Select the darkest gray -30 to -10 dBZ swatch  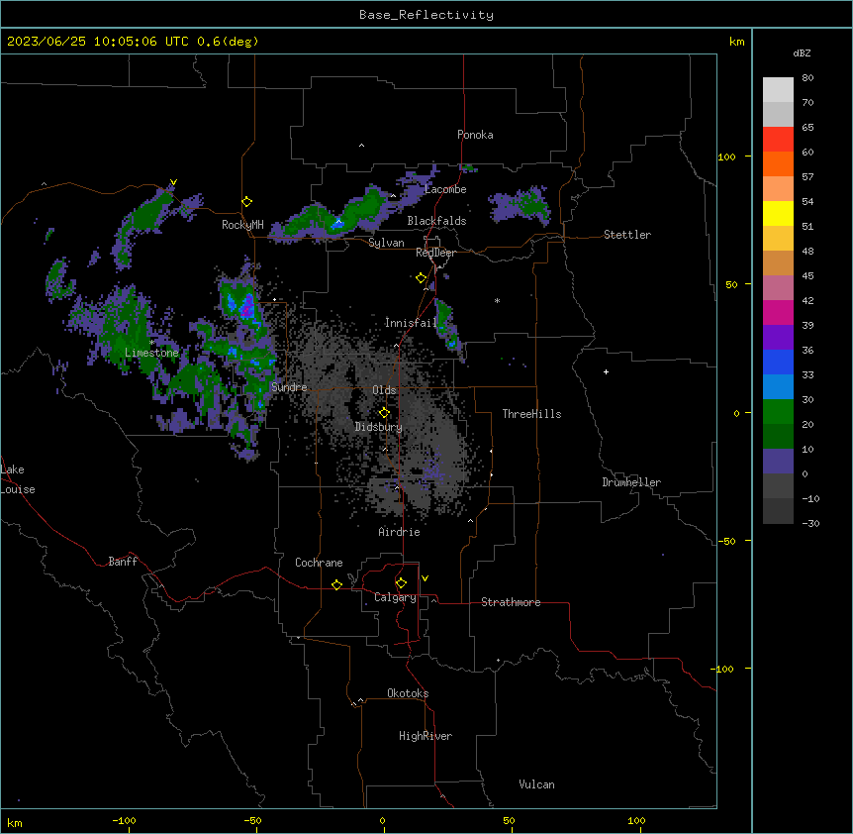[x=778, y=511]
